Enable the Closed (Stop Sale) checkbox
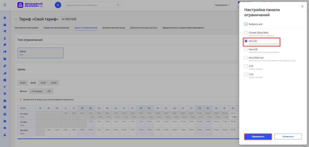Image resolution: width=309 pixels, height=147 pixels. [x=246, y=33]
